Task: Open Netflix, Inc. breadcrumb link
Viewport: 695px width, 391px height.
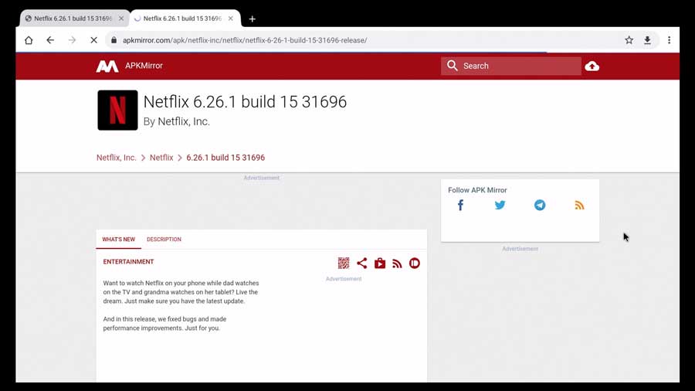Action: (116, 158)
